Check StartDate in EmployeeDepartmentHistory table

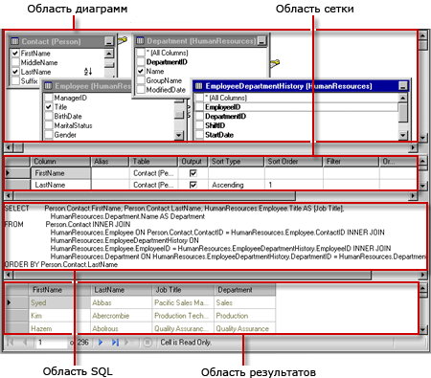tap(199, 135)
